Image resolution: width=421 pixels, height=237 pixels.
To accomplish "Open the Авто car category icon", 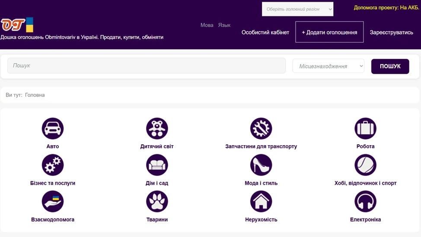I will tap(53, 128).
